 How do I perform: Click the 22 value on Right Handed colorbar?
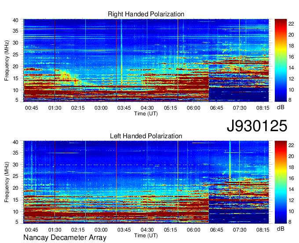[291, 24]
